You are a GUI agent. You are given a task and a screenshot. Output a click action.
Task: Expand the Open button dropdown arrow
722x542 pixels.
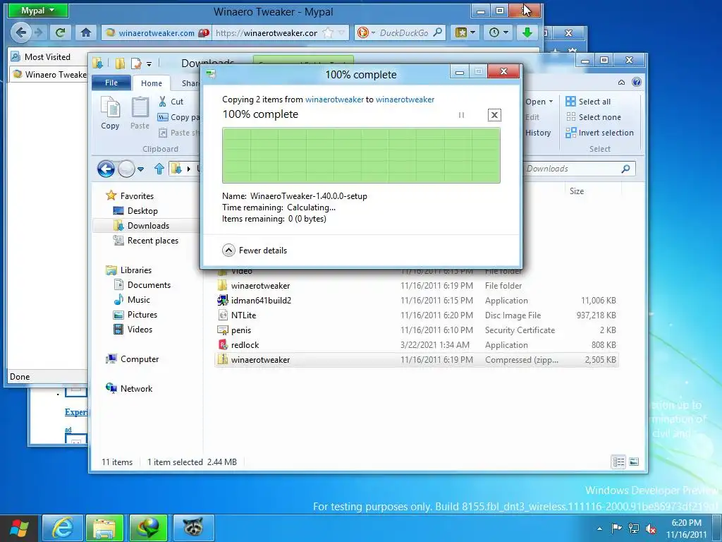coord(551,102)
